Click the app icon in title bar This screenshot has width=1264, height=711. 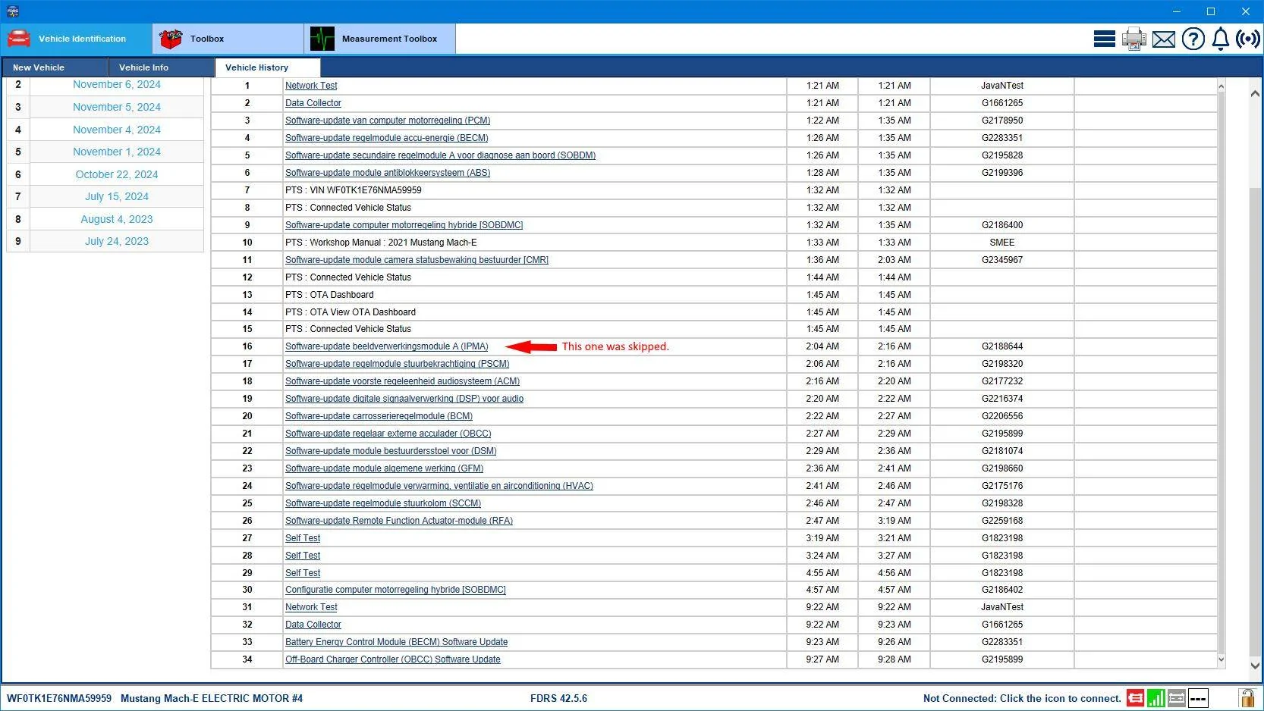tap(12, 11)
